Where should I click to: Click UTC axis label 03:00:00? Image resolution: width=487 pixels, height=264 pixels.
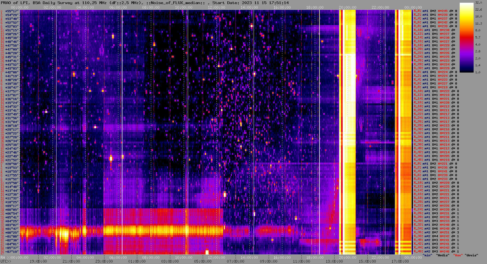170,261
